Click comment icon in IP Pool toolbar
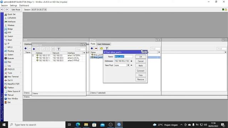The image size is (228, 128). click(101, 48)
